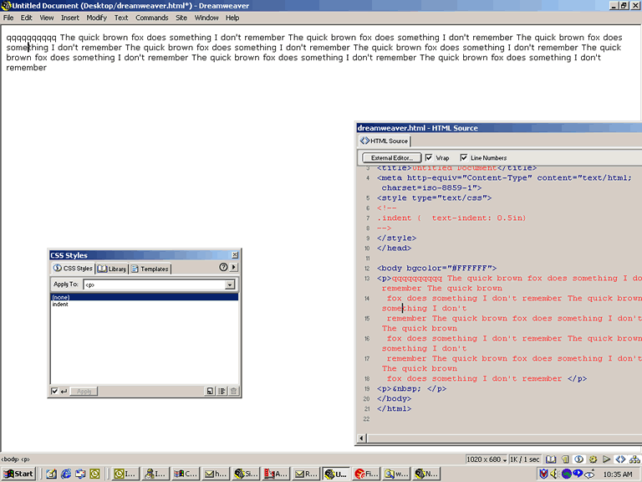Create a new style using New Style icon
The image size is (642, 482).
(210, 391)
